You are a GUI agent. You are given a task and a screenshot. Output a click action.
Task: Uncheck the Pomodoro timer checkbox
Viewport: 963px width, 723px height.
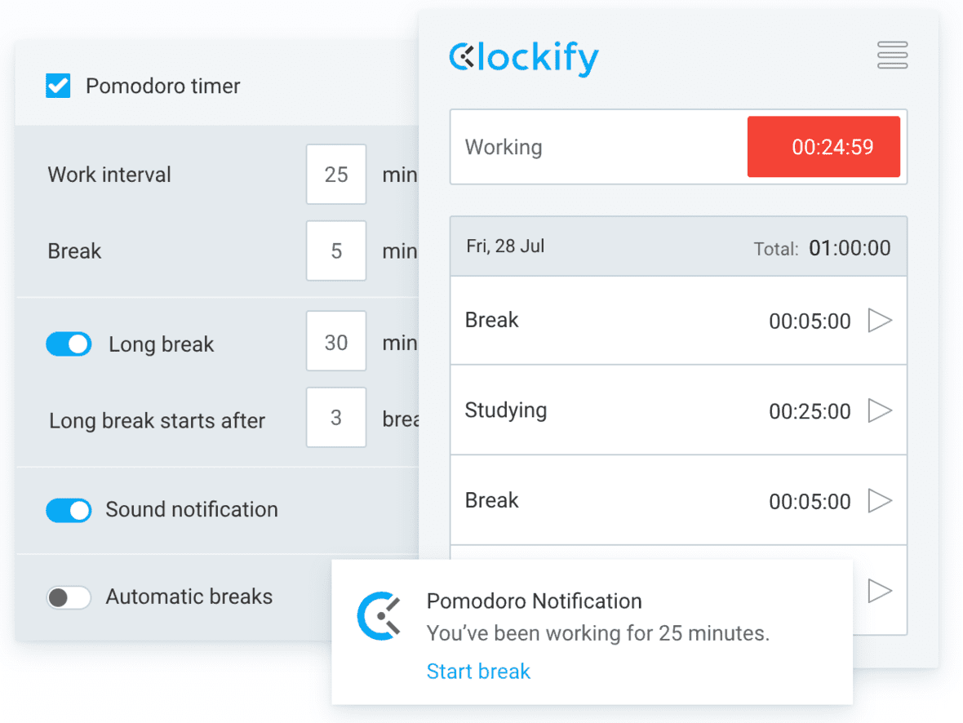[57, 85]
